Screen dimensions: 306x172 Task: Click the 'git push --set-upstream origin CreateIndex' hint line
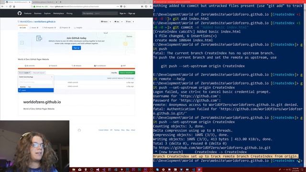(203, 66)
